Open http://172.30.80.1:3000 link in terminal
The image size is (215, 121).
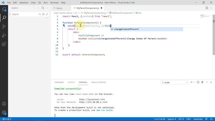click(93, 102)
